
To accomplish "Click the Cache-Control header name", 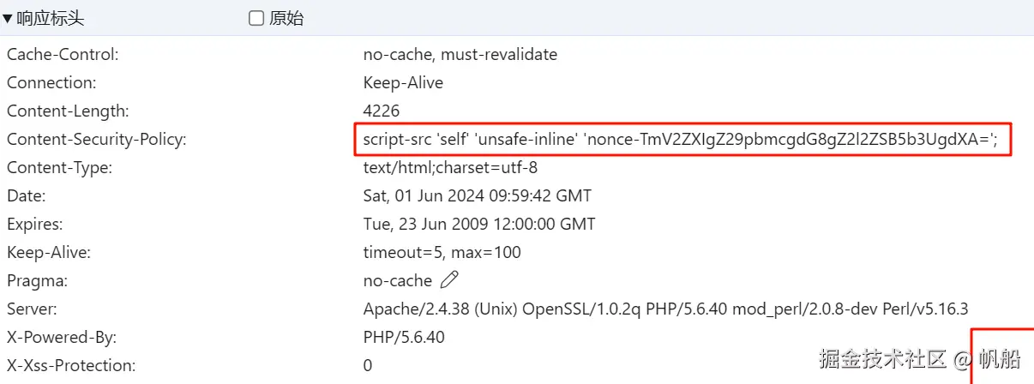I will (x=63, y=55).
